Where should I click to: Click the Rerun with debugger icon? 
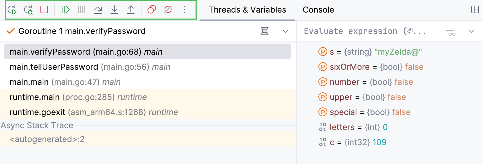tap(28, 10)
